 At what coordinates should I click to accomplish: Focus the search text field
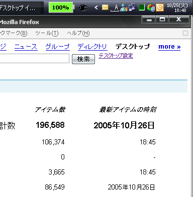pyautogui.click(x=34, y=59)
